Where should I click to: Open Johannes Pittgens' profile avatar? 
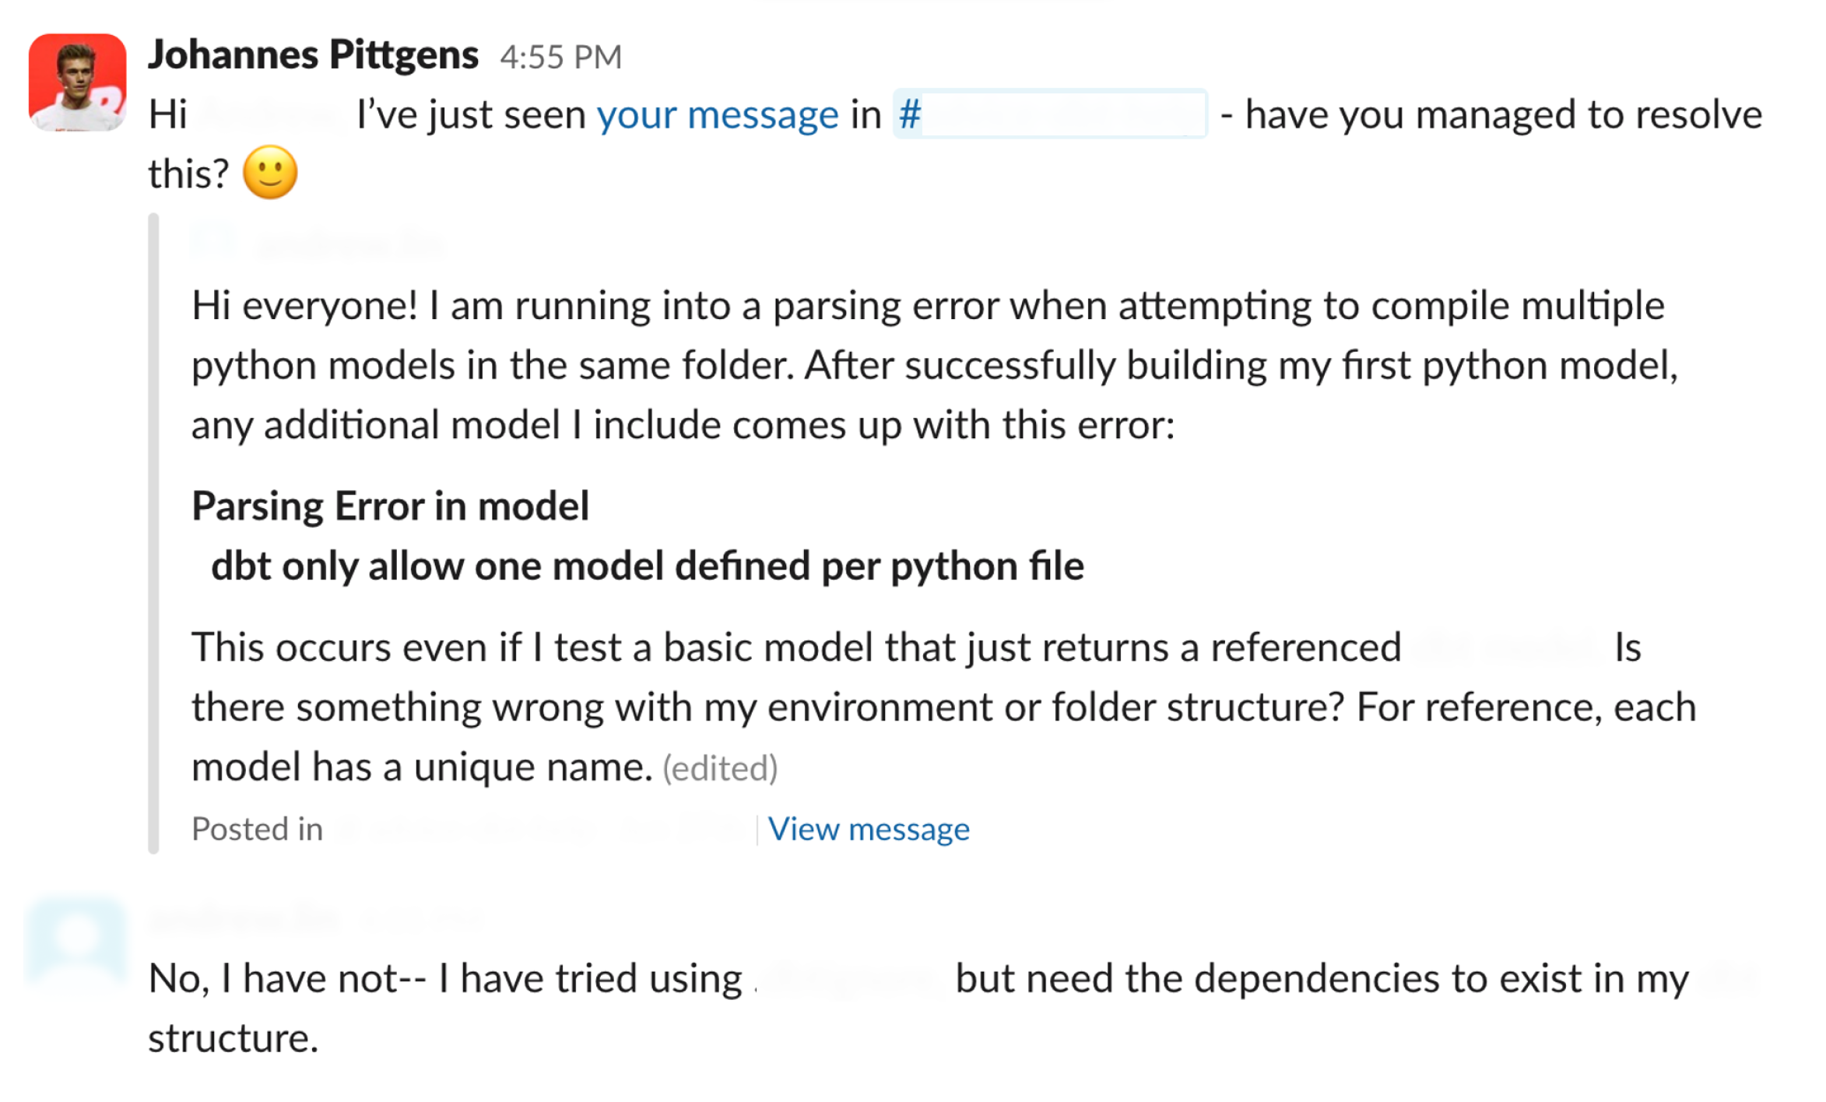(77, 82)
